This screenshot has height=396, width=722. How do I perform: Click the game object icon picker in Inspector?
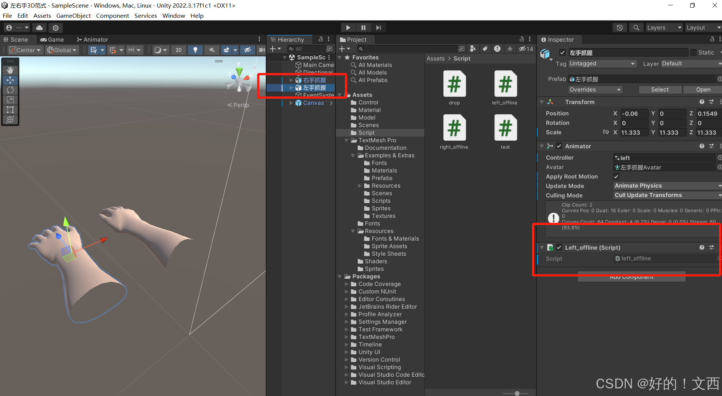click(546, 54)
